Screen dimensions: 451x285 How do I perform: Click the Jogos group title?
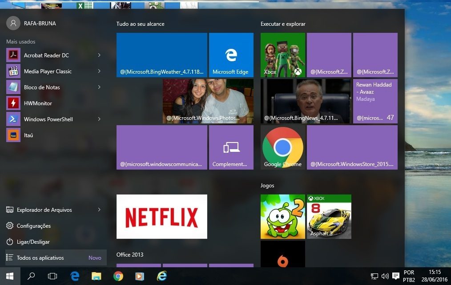(x=267, y=186)
